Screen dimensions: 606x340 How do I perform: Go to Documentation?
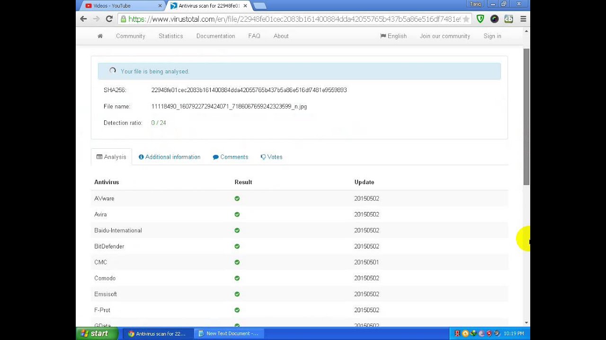point(216,36)
